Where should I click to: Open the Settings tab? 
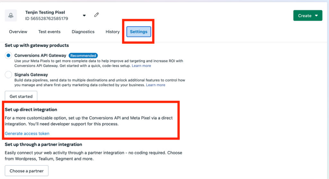coord(138,32)
